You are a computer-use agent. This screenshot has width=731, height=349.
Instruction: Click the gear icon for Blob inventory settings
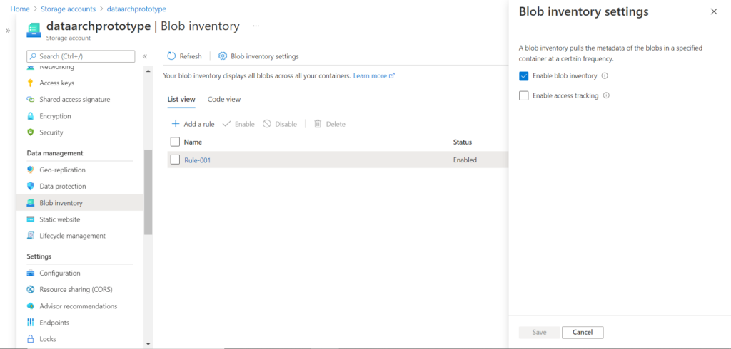223,56
